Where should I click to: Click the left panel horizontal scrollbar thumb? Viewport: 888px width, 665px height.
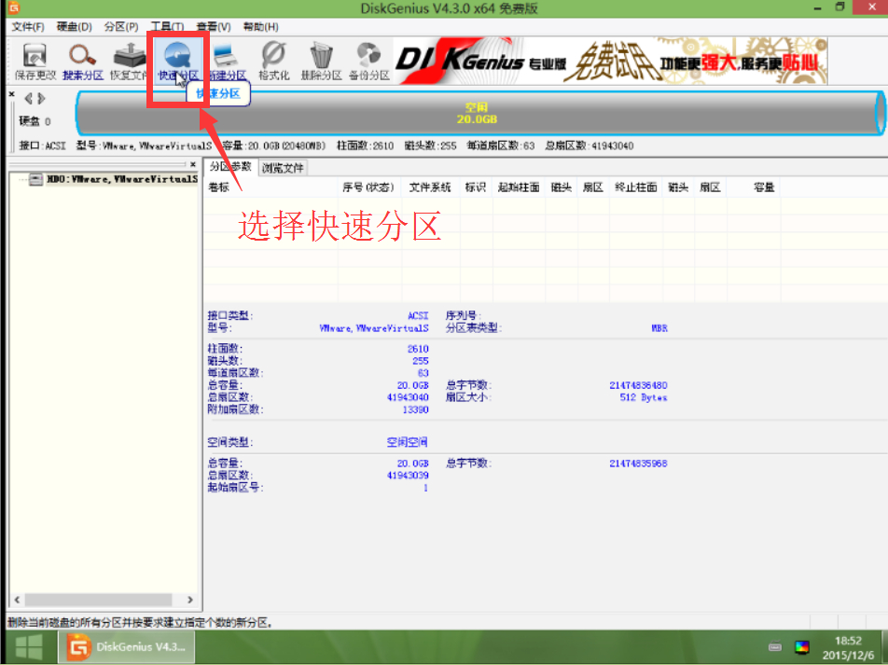(x=98, y=600)
